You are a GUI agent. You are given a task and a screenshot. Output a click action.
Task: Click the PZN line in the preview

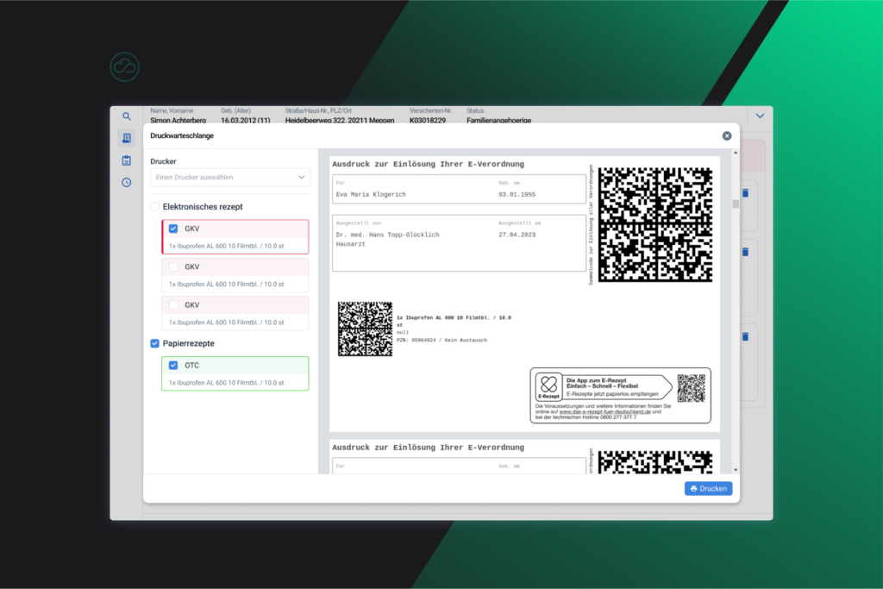click(441, 340)
